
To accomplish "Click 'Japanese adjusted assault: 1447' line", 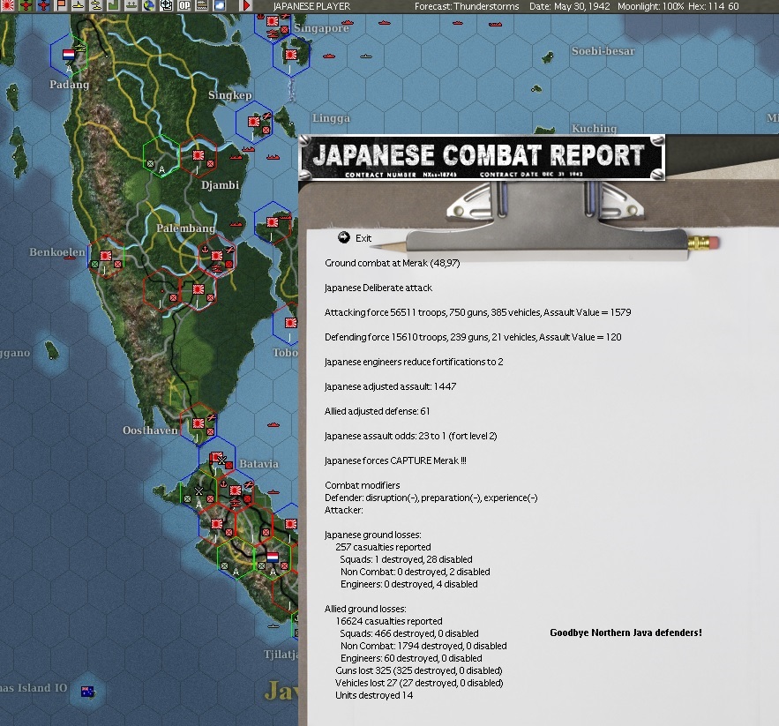I will 390,386.
